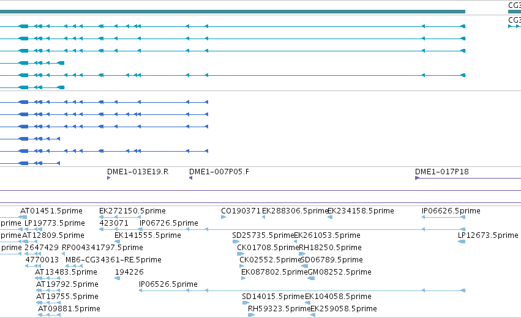The image size is (521, 318).
Task: Select the 194226 EST label
Action: click(x=129, y=272)
